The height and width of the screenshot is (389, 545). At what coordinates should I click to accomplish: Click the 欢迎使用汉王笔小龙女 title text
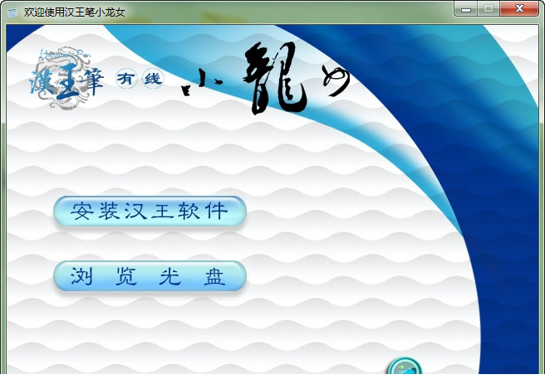(x=74, y=12)
